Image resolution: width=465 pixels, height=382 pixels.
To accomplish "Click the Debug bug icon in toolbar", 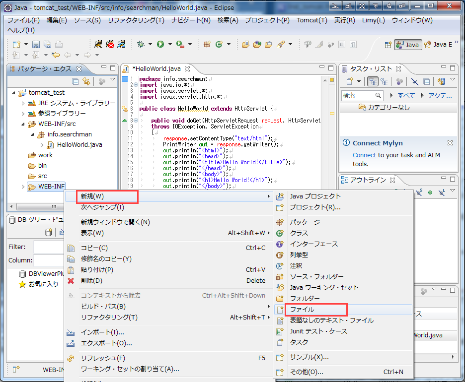I will click(141, 45).
